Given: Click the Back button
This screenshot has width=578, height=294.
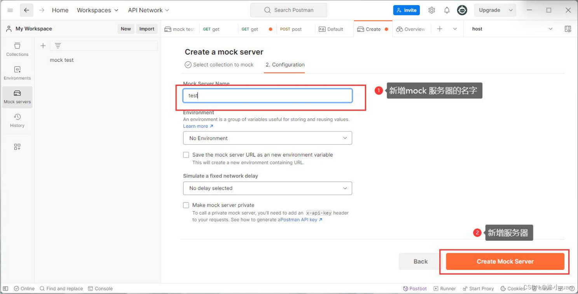Looking at the screenshot, I should (x=420, y=261).
